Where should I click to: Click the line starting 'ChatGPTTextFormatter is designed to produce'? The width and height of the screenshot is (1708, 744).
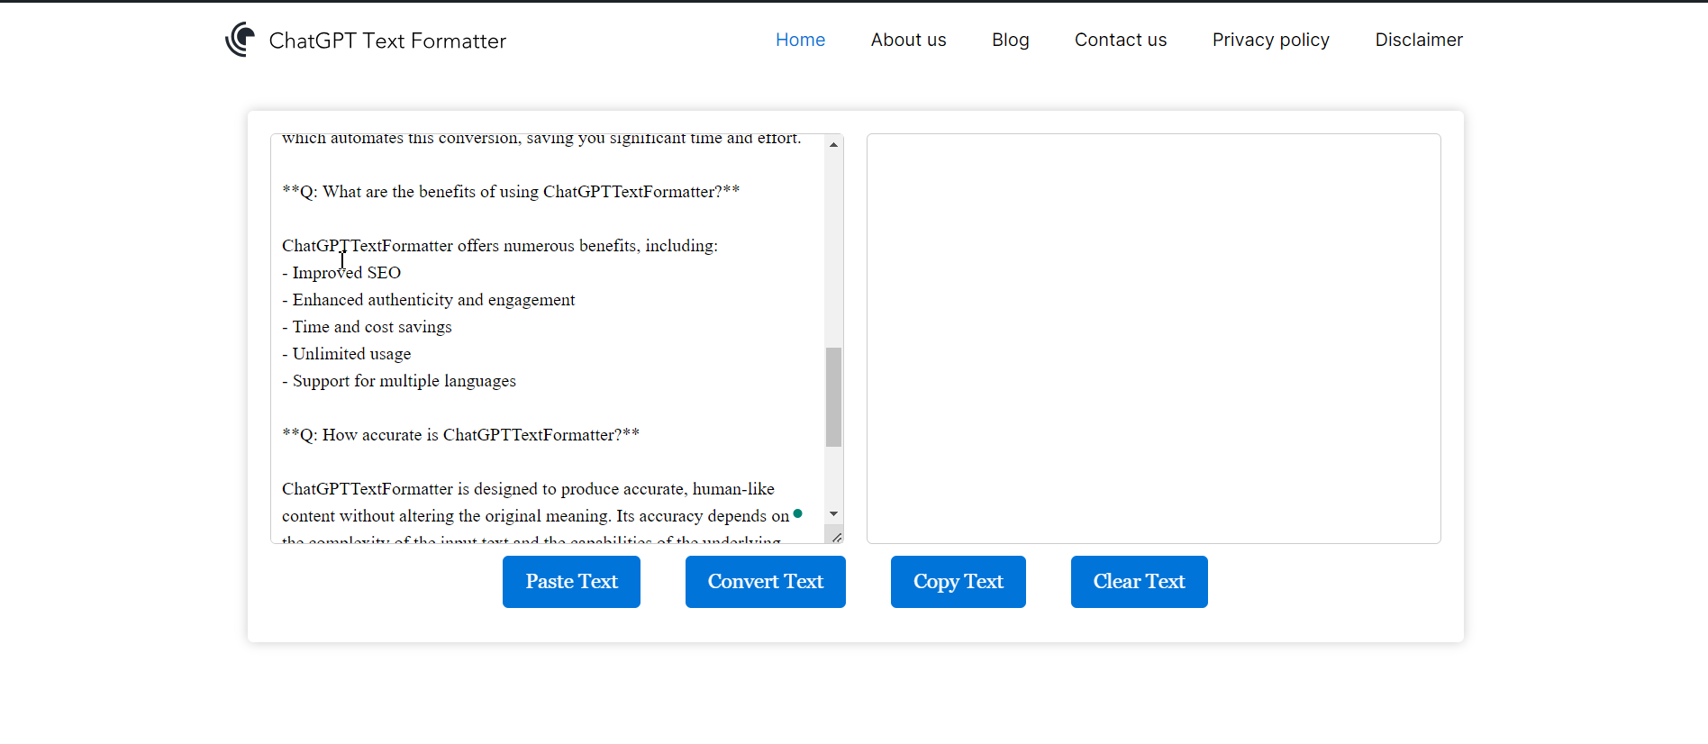[x=528, y=489]
